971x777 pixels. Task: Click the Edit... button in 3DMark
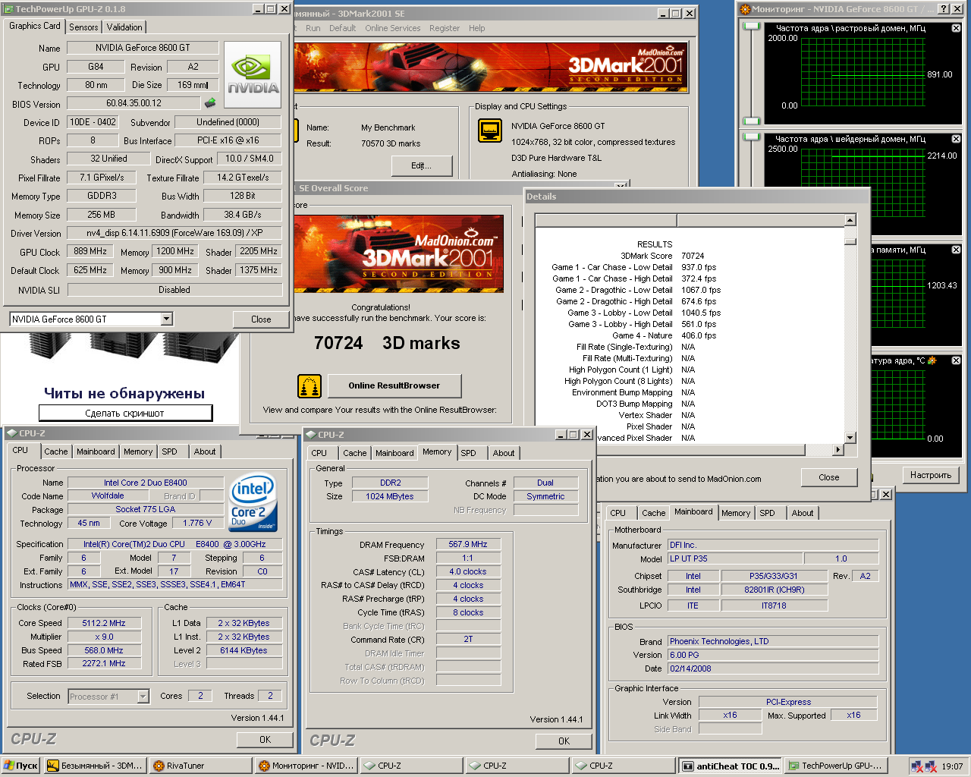coord(422,165)
